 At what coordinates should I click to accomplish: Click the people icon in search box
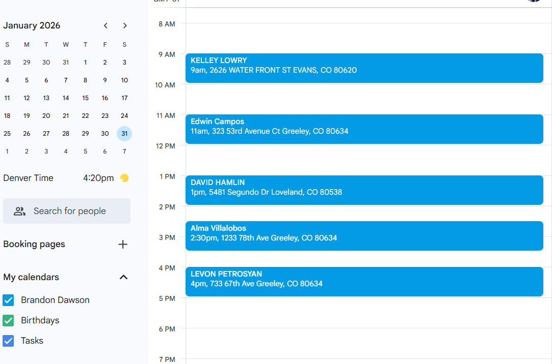(x=19, y=211)
